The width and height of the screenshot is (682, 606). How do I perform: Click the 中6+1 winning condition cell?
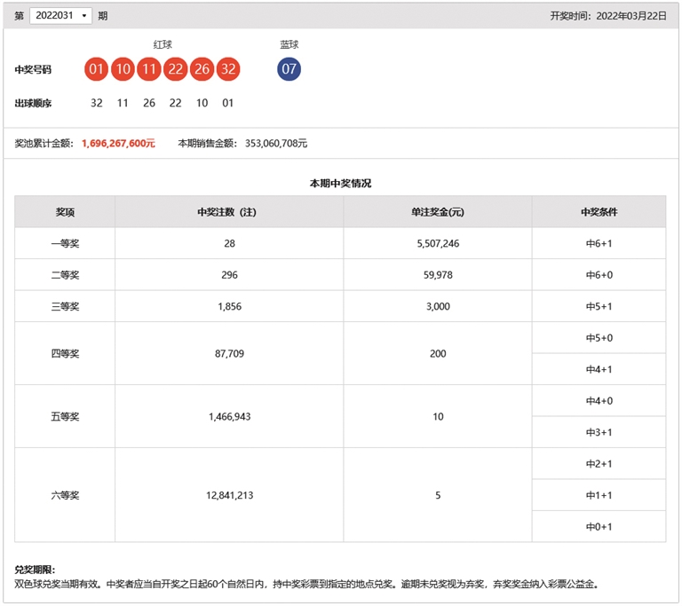pos(599,243)
